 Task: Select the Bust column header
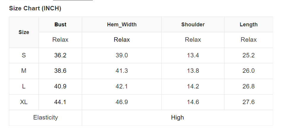[60, 25]
